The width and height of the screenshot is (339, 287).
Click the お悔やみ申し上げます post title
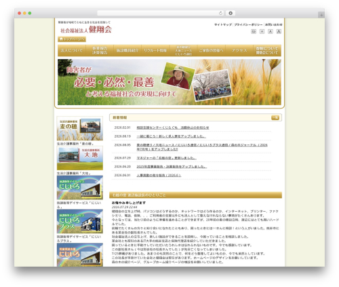click(x=129, y=203)
